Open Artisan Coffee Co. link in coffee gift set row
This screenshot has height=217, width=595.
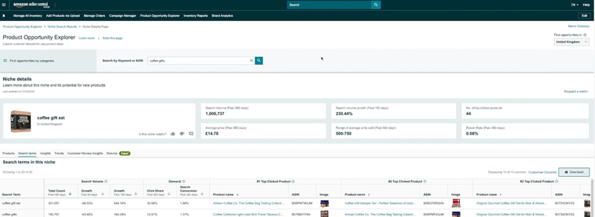point(249,204)
